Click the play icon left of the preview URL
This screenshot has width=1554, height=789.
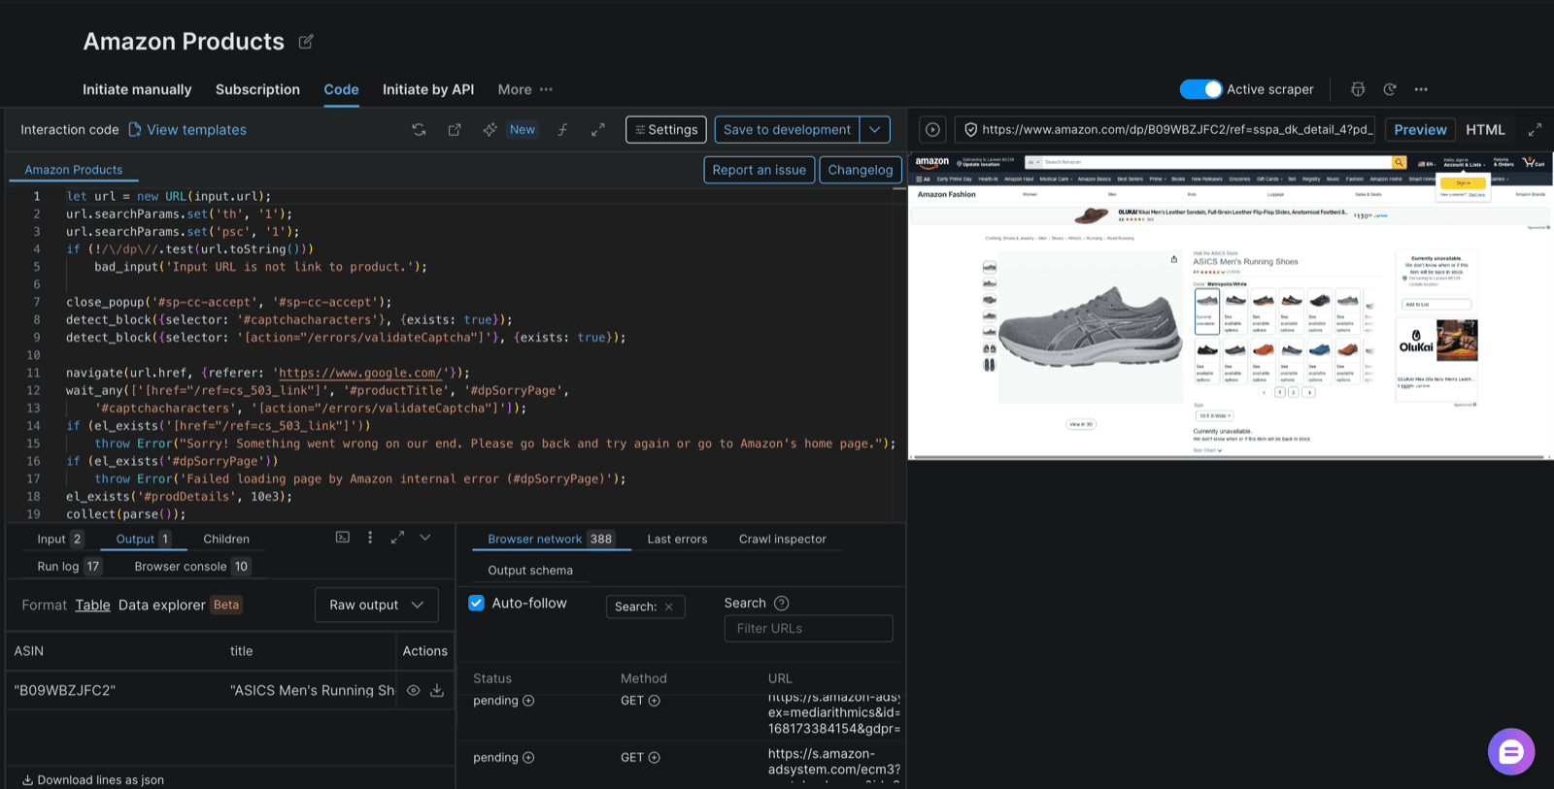[x=932, y=129]
